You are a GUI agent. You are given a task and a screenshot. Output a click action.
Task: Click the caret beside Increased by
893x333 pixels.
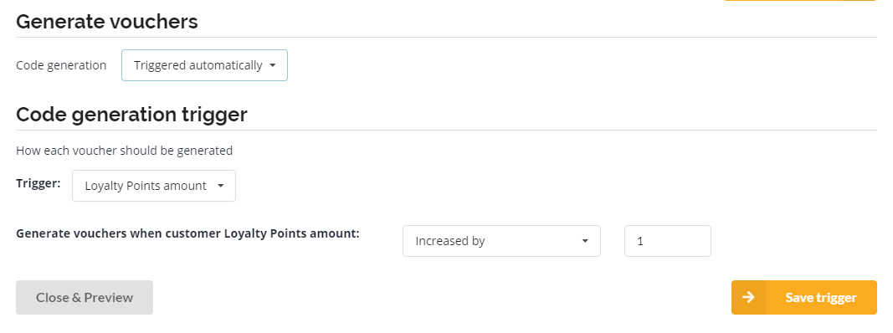coord(585,241)
